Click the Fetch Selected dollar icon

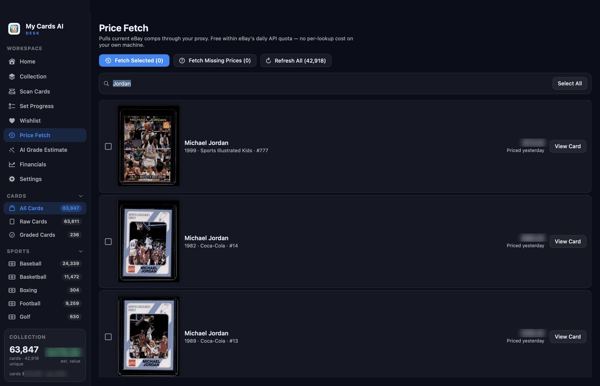point(108,61)
